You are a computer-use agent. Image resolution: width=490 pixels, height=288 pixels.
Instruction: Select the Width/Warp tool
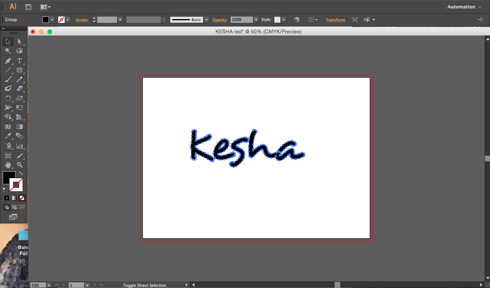(8, 107)
